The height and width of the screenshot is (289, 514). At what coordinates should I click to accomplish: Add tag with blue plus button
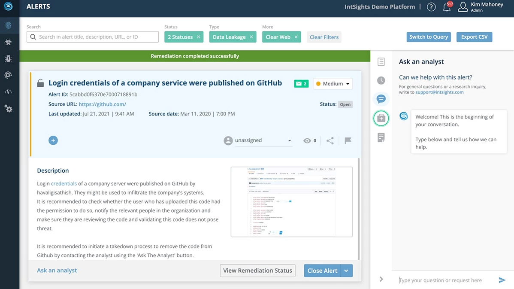click(x=53, y=140)
